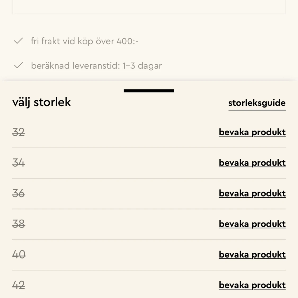This screenshot has height=298, width=298.
Task: Click the bottom sheet drag handle
Action: pos(149,91)
